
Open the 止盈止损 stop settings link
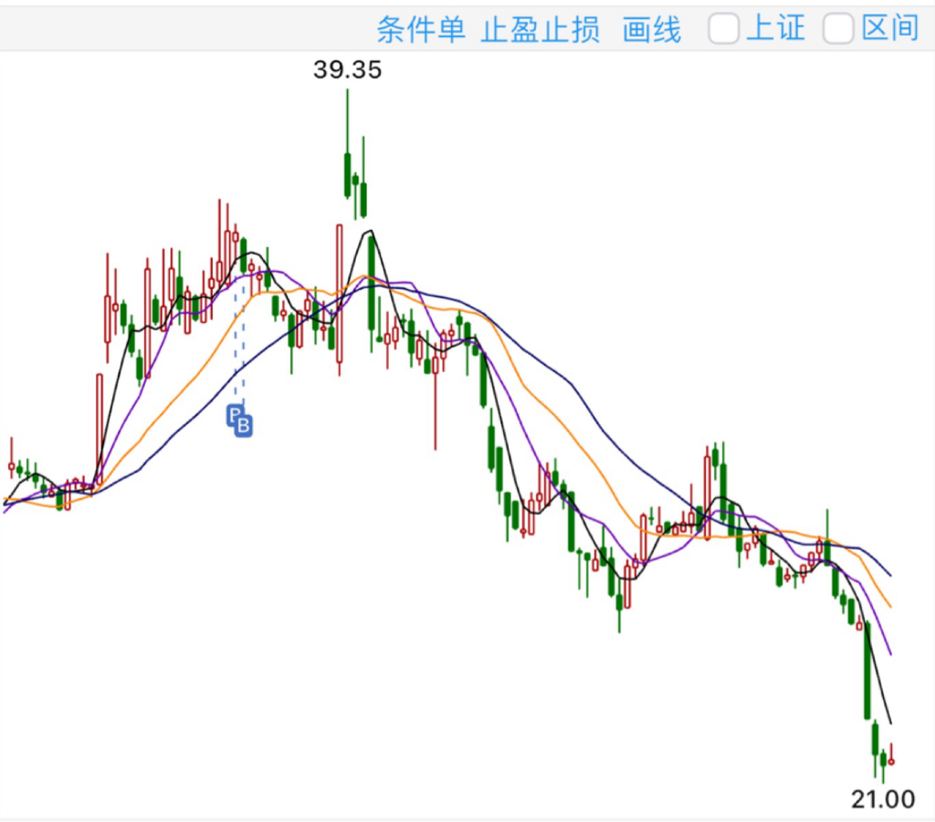(540, 29)
